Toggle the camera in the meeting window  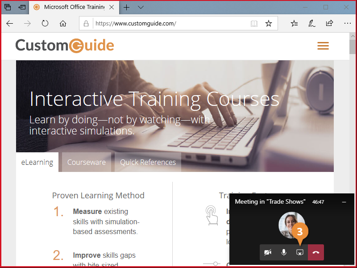point(268,252)
